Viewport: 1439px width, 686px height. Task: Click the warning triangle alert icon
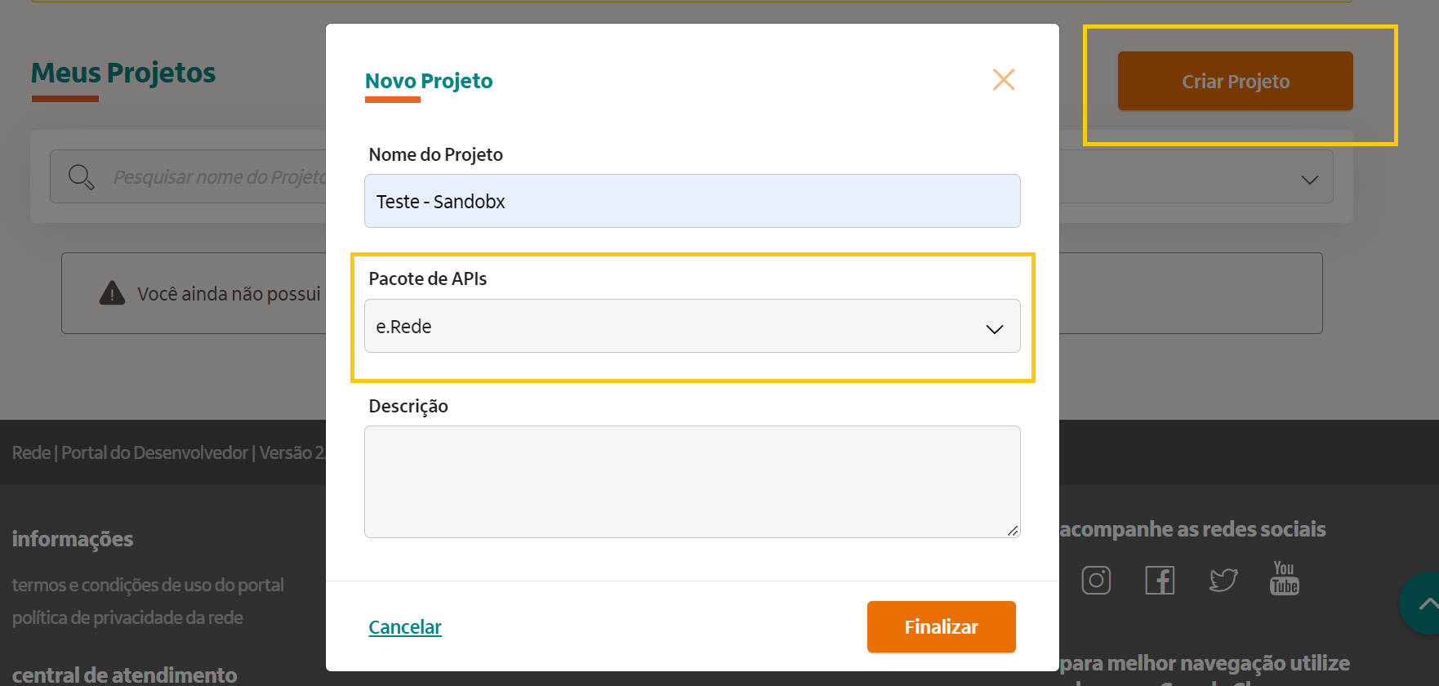click(111, 293)
